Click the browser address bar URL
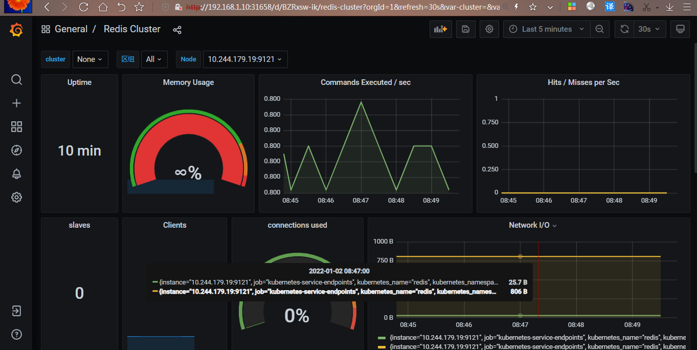This screenshot has height=350, width=697. pyautogui.click(x=343, y=7)
